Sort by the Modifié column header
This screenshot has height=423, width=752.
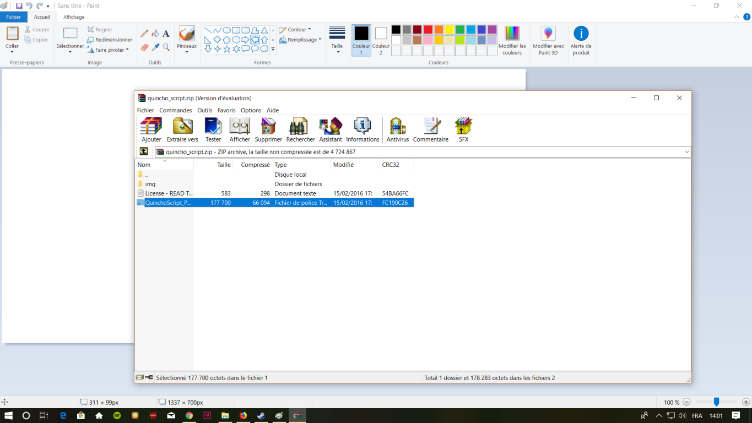[x=355, y=165]
